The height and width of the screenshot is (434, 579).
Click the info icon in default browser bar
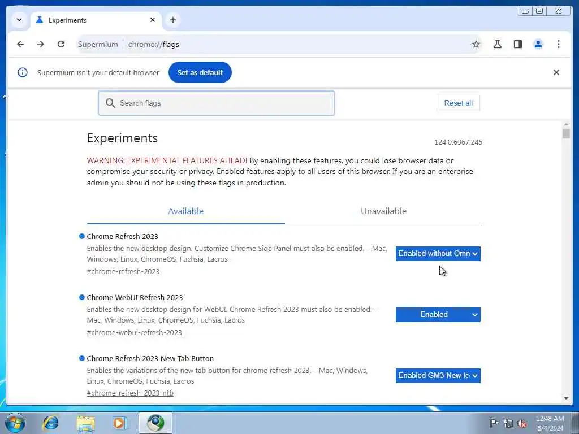tap(23, 72)
